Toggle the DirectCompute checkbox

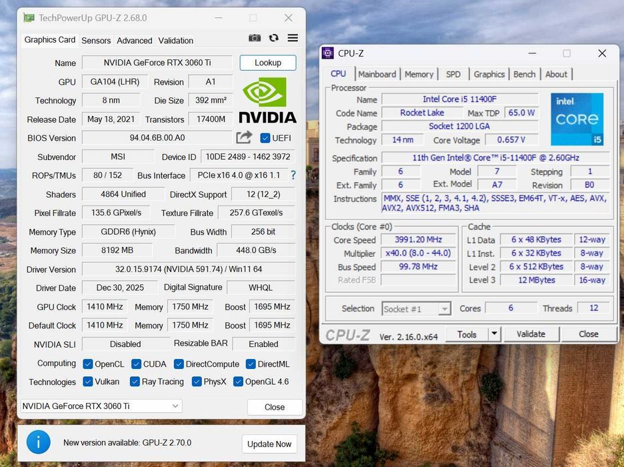click(x=179, y=364)
